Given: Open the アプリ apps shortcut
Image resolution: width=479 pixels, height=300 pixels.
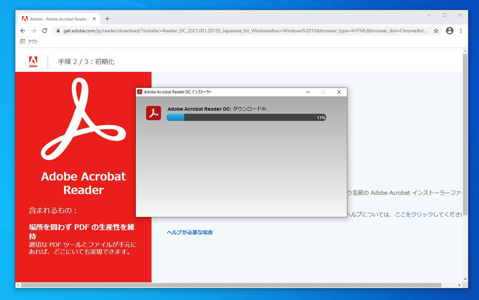Looking at the screenshot, I should (29, 42).
